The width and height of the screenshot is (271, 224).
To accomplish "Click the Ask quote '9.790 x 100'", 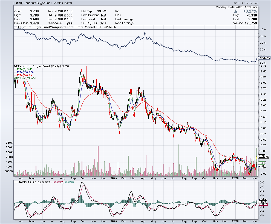I will tap(64, 11).
